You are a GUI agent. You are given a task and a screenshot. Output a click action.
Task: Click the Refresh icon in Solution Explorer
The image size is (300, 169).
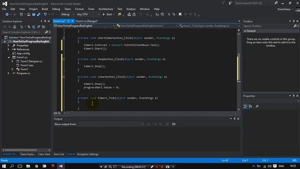pyautogui.click(x=34, y=27)
